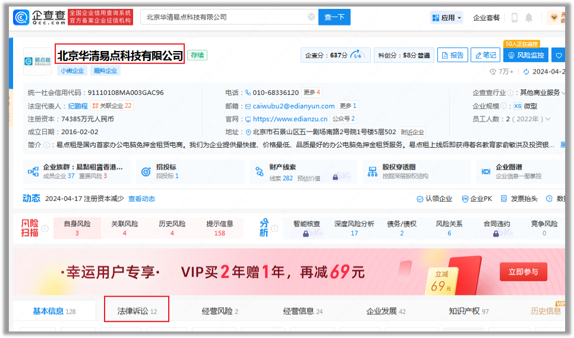The image size is (574, 338).
Task: Open 财产线索 card icon
Action: pos(260,171)
